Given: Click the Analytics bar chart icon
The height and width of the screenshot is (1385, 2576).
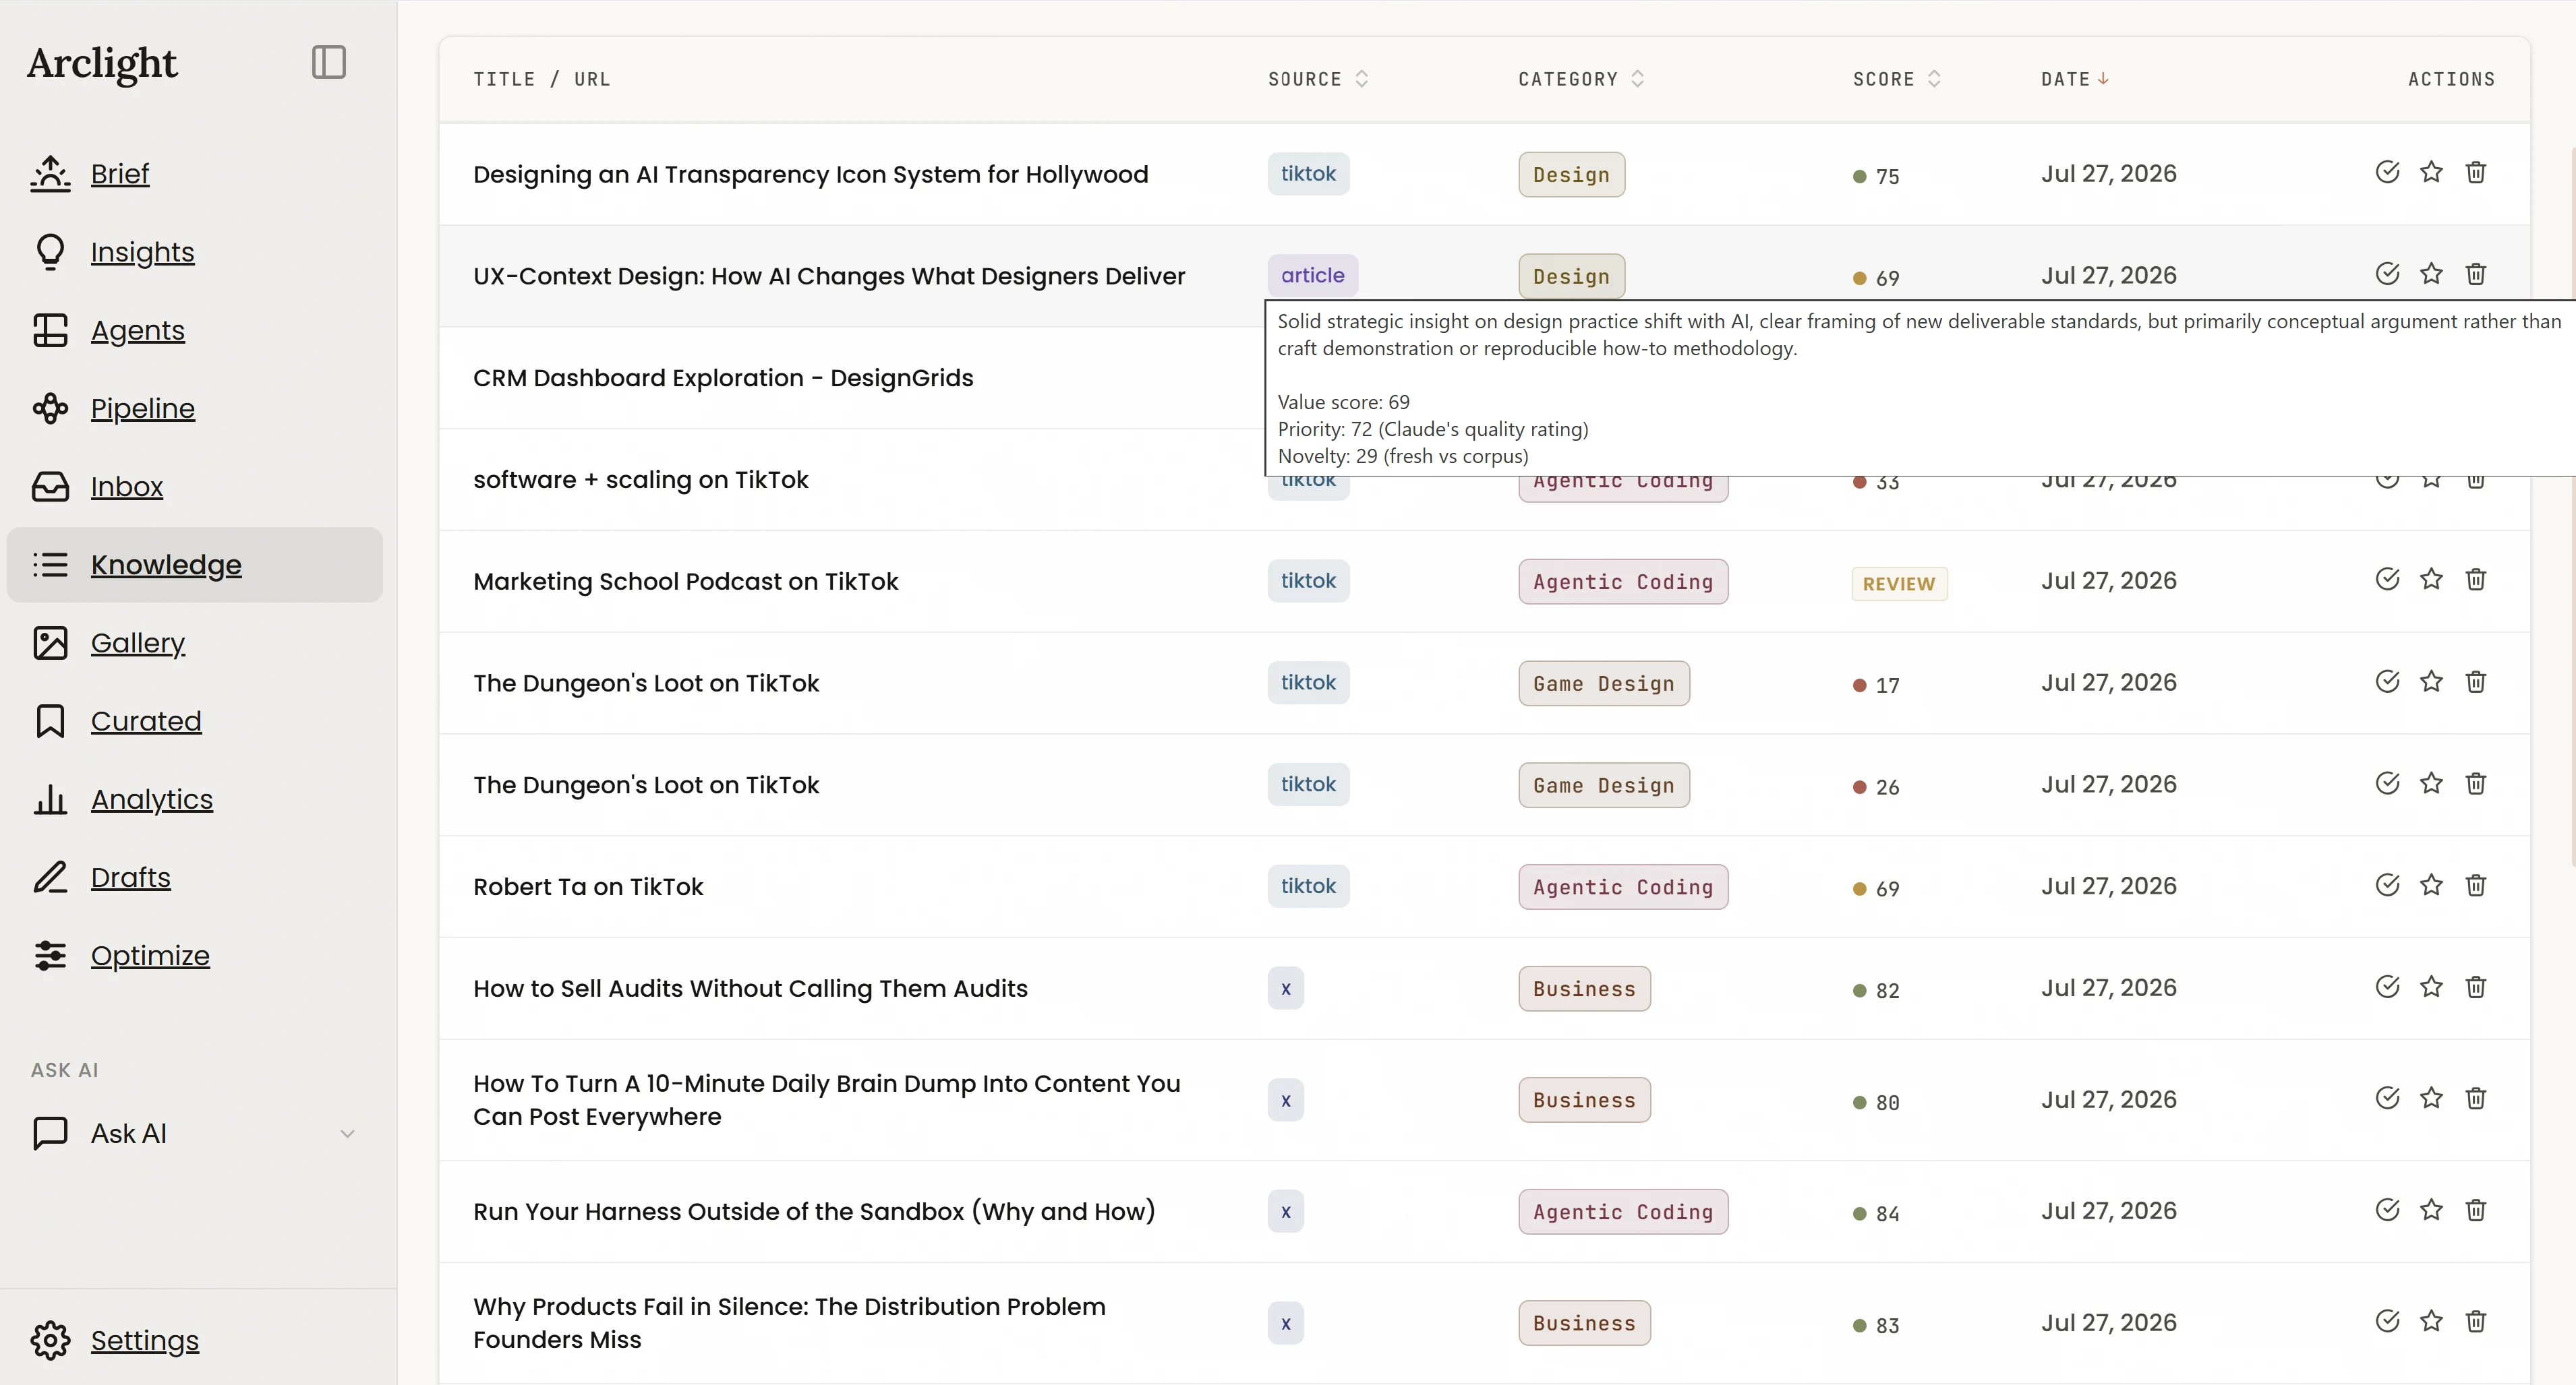Looking at the screenshot, I should pos(50,799).
